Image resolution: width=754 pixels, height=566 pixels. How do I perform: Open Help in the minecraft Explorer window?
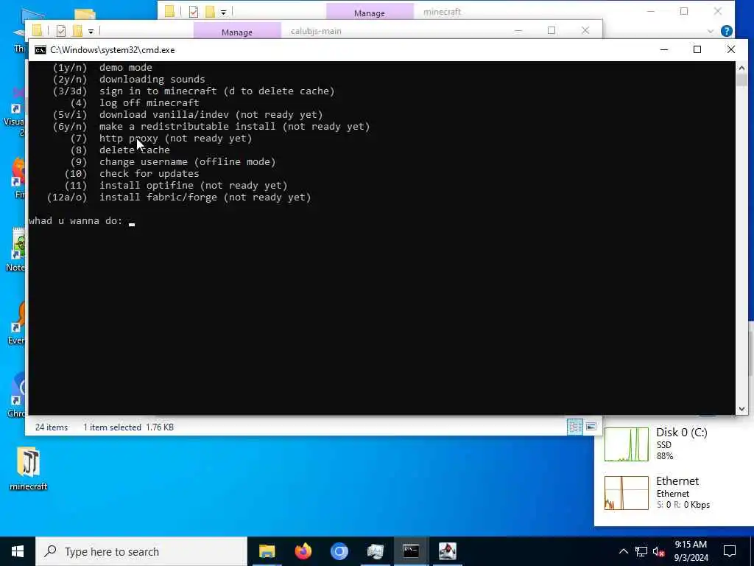coord(727,31)
